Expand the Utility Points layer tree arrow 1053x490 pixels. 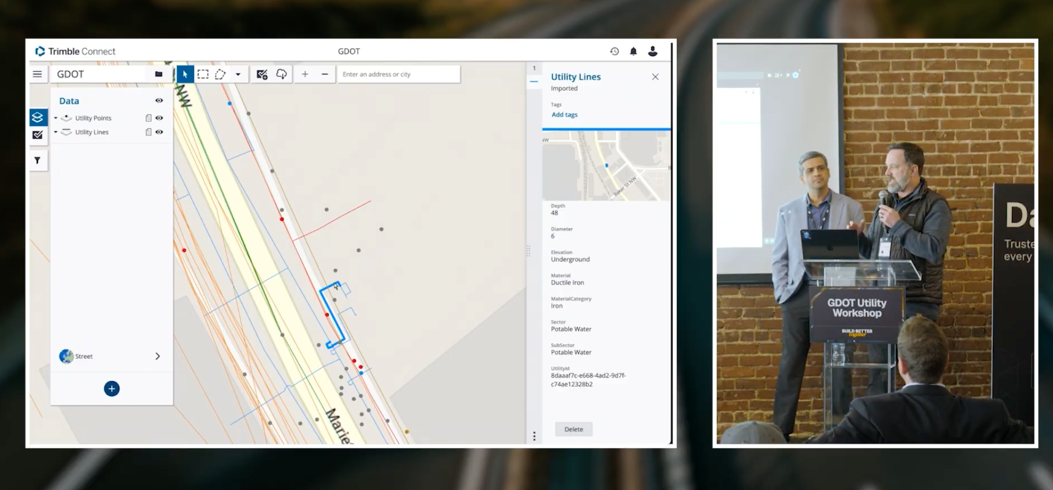[x=56, y=118]
